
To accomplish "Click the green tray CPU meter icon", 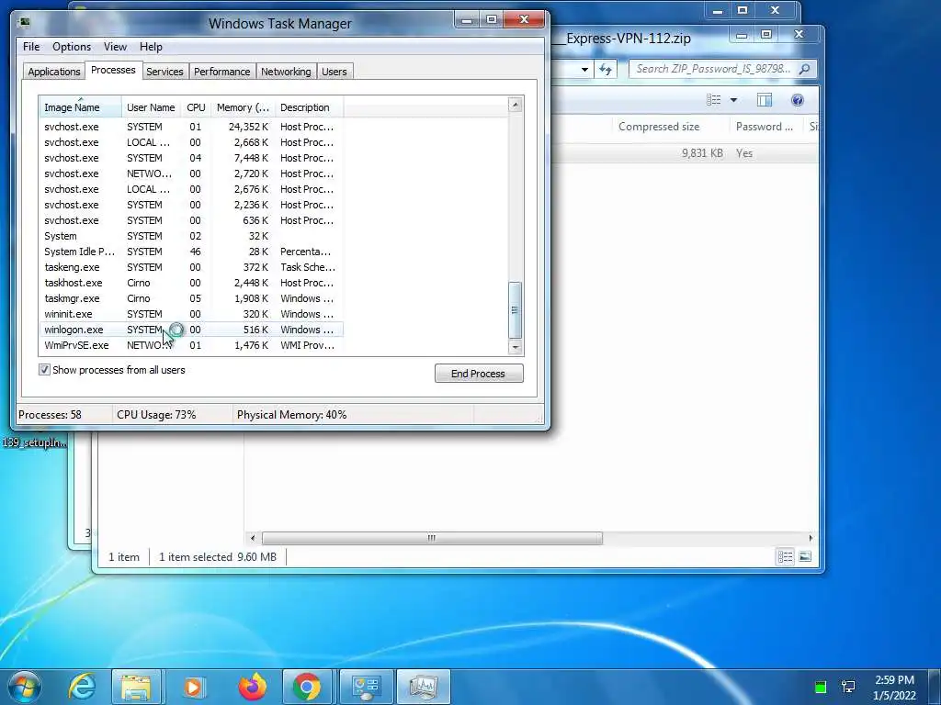I will click(x=821, y=687).
